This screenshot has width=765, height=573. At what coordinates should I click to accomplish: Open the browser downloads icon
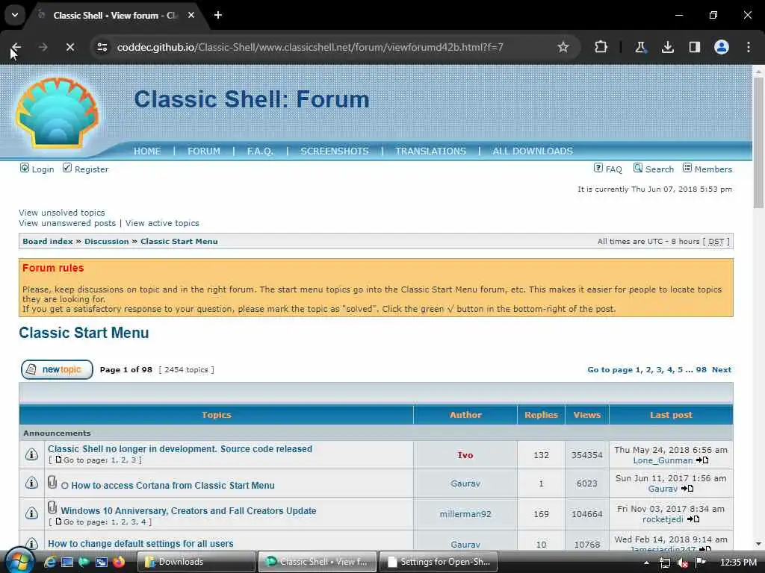pyautogui.click(x=667, y=47)
